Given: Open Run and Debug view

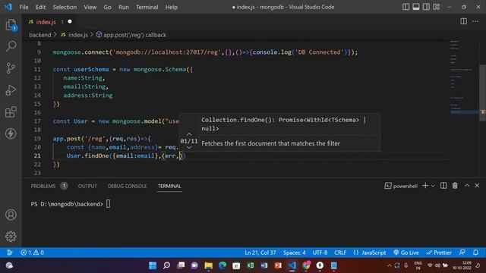Looking at the screenshot, I should [11, 90].
